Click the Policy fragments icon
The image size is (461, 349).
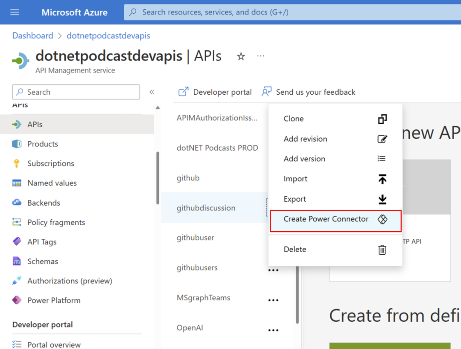point(17,222)
